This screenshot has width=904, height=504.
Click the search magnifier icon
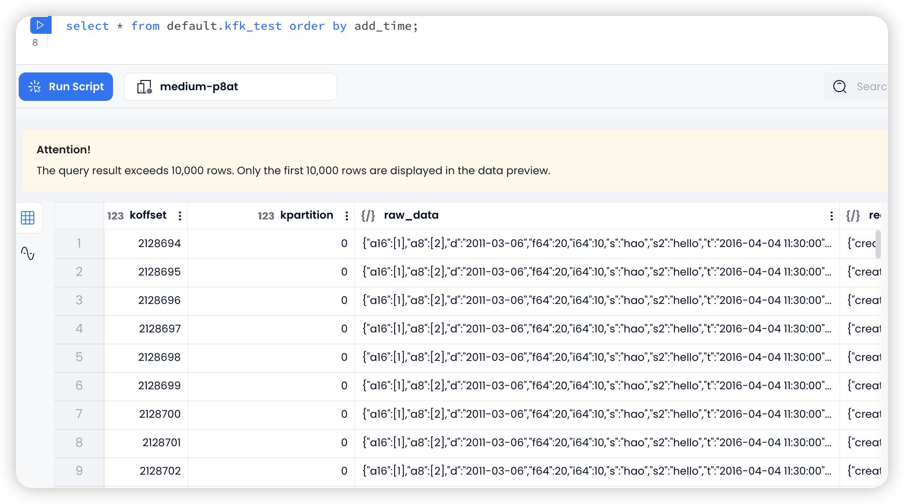click(839, 87)
